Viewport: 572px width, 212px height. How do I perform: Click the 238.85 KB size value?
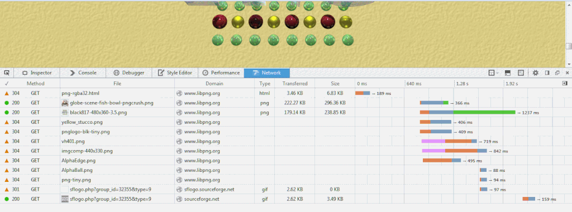[x=335, y=113]
